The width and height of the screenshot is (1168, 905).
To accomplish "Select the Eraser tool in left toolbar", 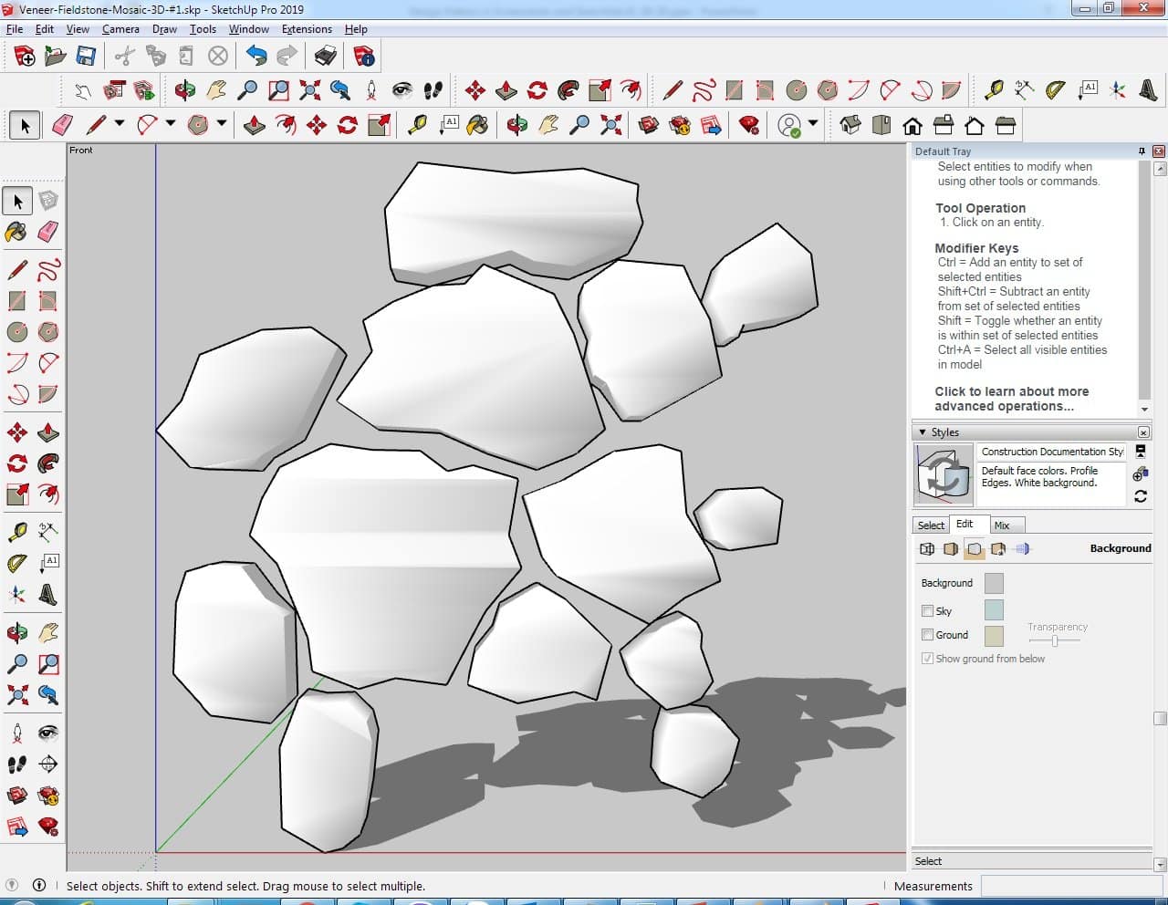I will [x=48, y=232].
